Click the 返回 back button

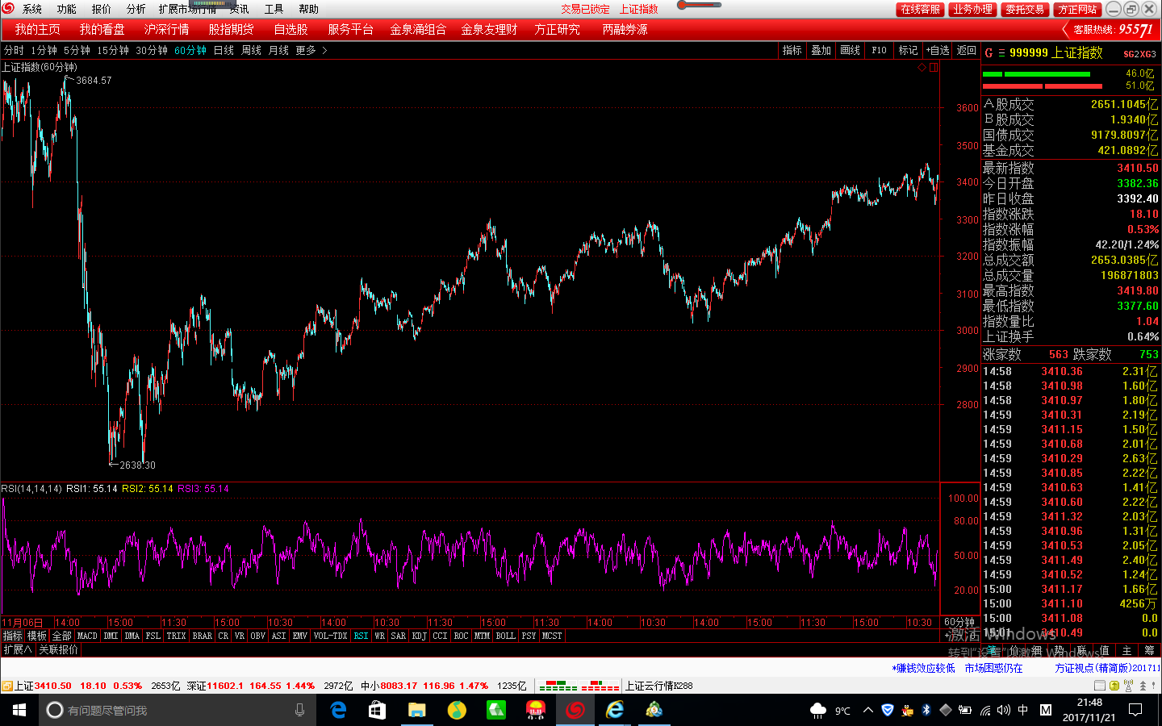click(967, 50)
